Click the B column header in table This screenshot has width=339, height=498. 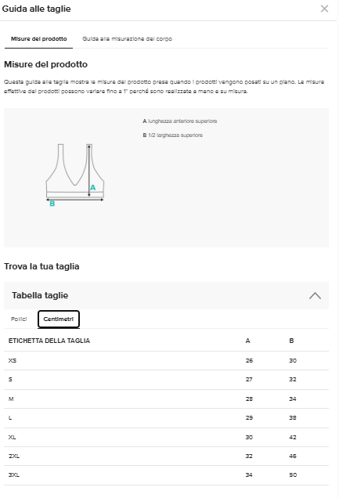(x=291, y=341)
